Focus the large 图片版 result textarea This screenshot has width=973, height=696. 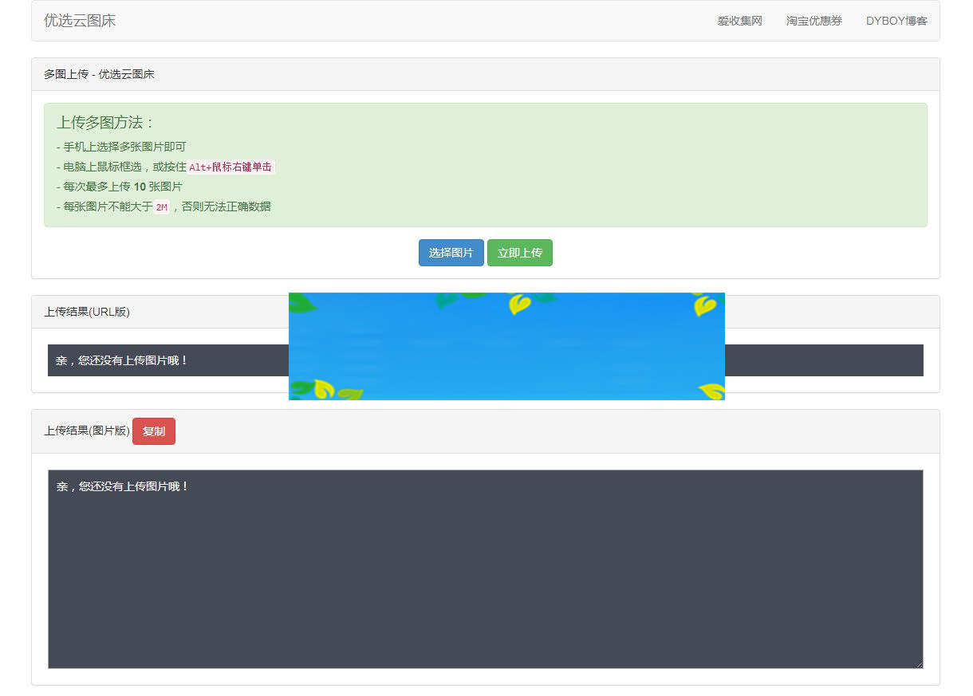[485, 568]
